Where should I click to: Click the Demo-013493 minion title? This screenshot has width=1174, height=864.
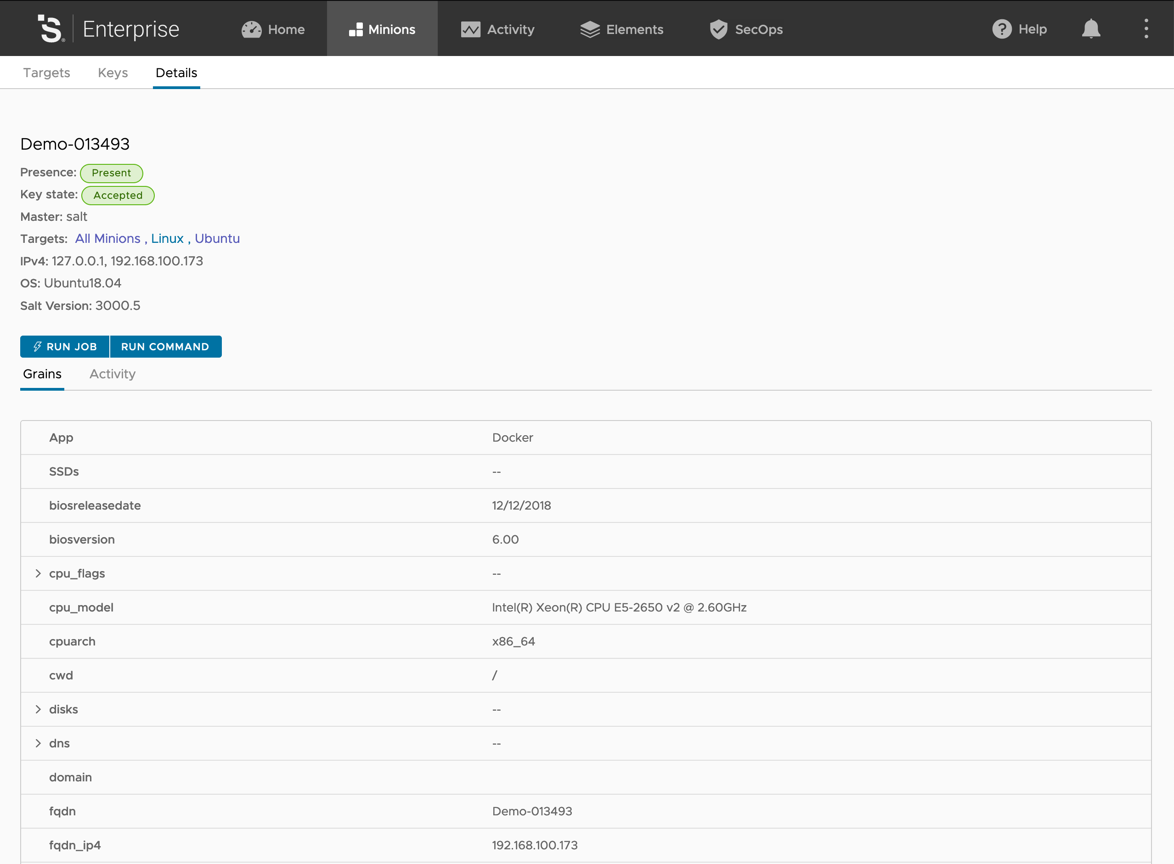click(x=75, y=144)
